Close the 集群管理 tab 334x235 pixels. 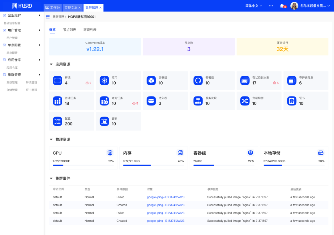[x=101, y=8]
